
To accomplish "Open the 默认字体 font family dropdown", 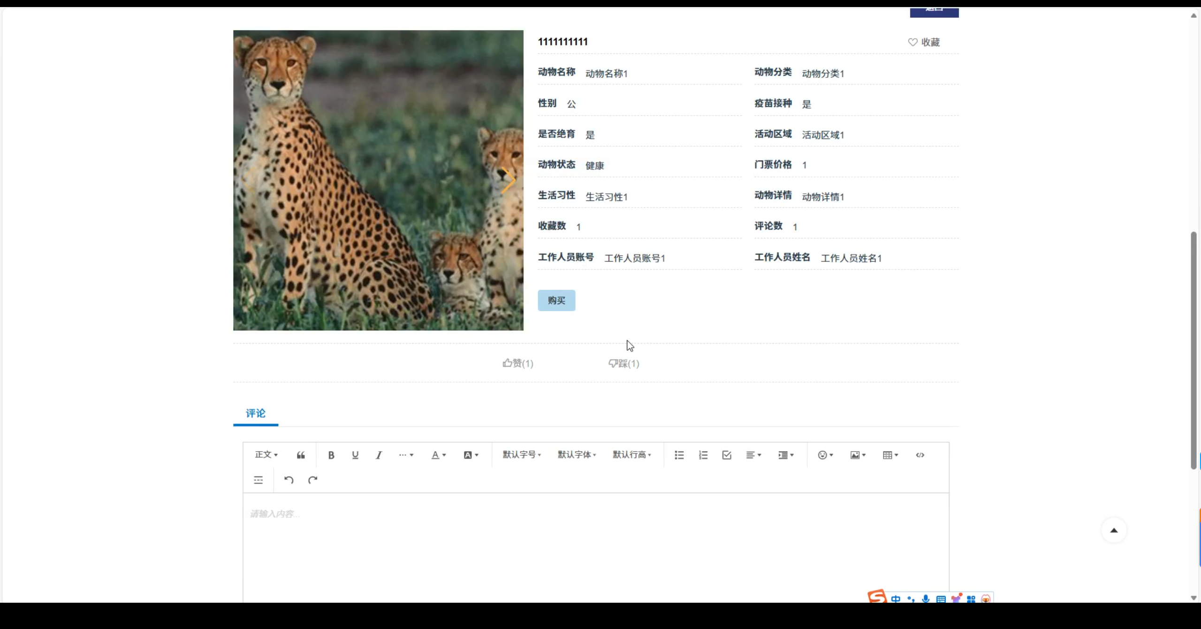I will [577, 455].
